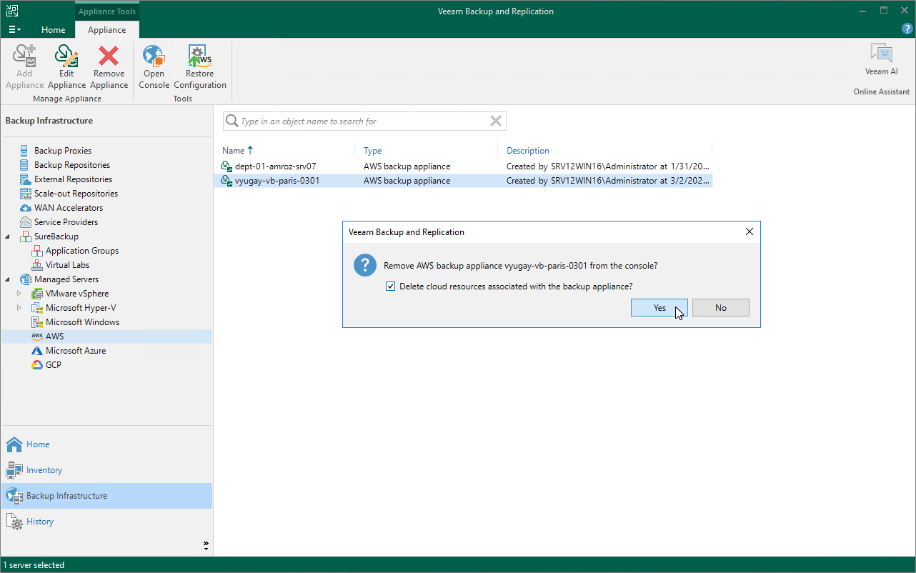
Task: Collapse the SureBackup tree node
Action: (8, 236)
